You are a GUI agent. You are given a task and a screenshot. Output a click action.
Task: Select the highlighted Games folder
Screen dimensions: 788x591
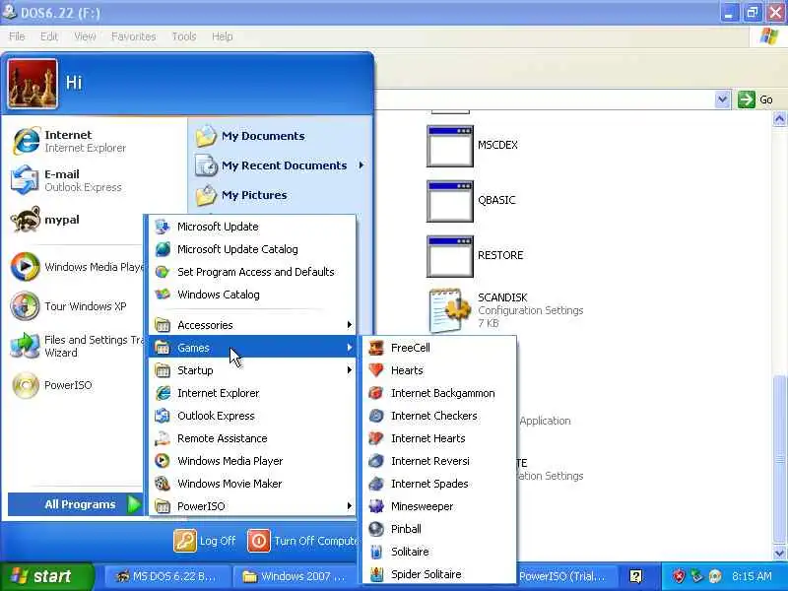[x=252, y=348]
